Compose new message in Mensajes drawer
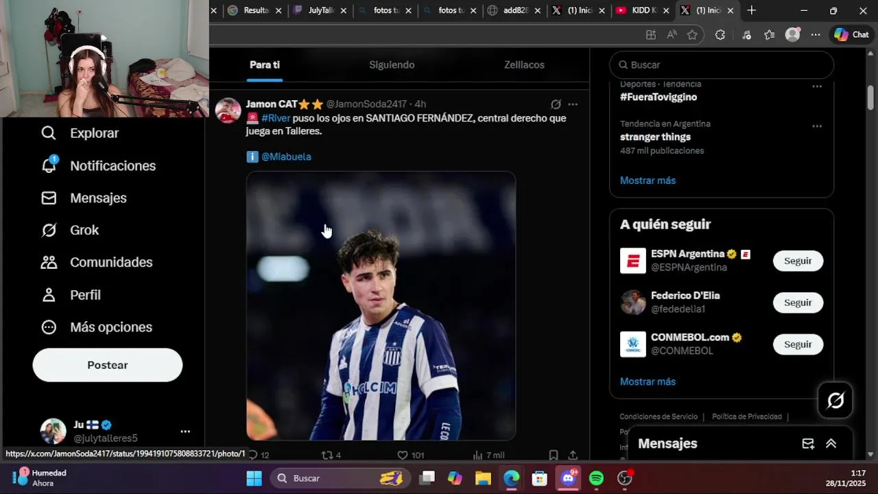Screen dimensions: 878x494 [x=808, y=444]
